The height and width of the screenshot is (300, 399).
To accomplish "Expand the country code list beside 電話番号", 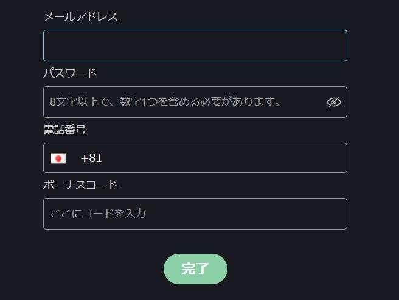I will pyautogui.click(x=58, y=159).
